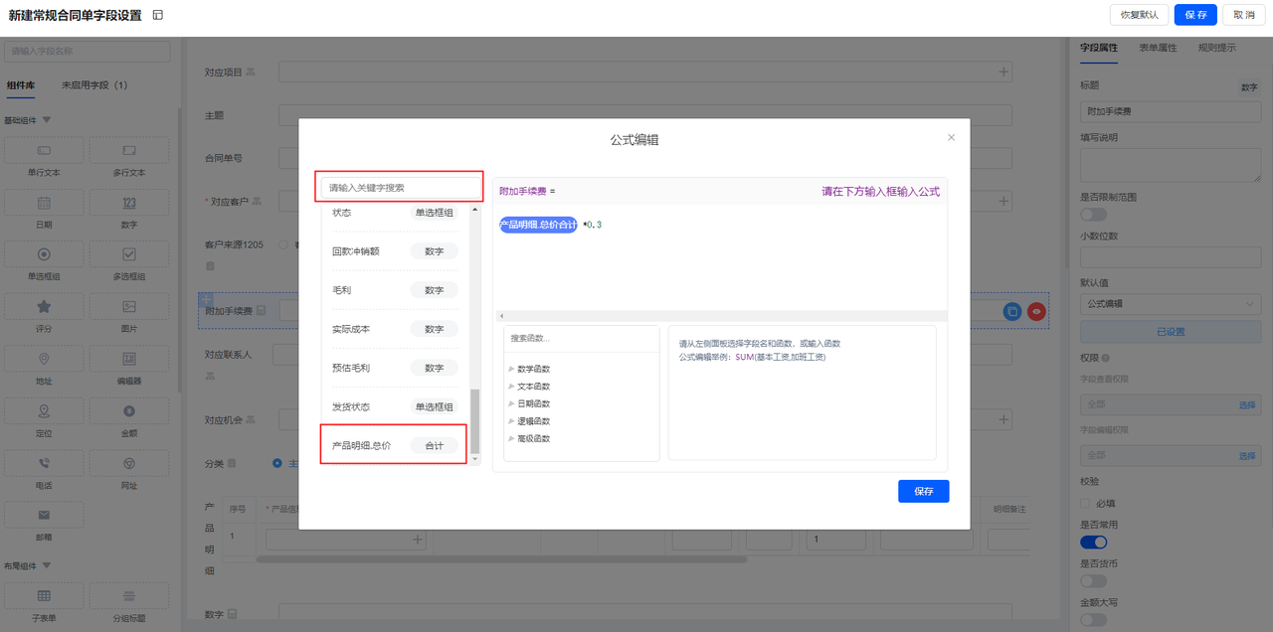Toggle the 是否限制范围 switch

[1093, 215]
